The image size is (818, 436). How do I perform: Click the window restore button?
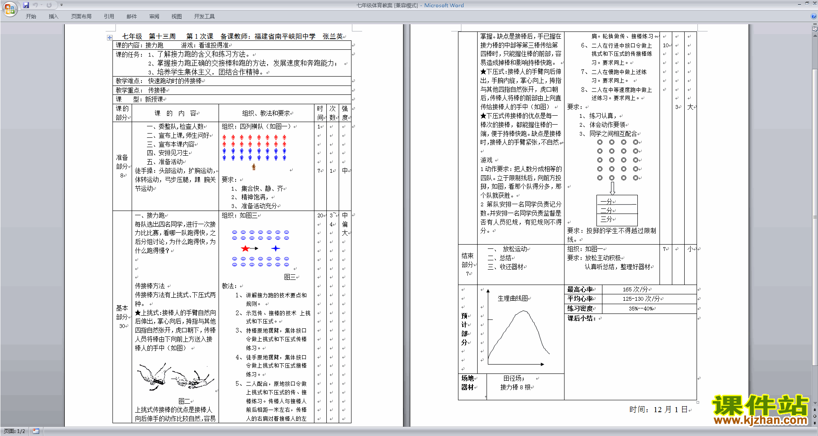[x=807, y=3]
